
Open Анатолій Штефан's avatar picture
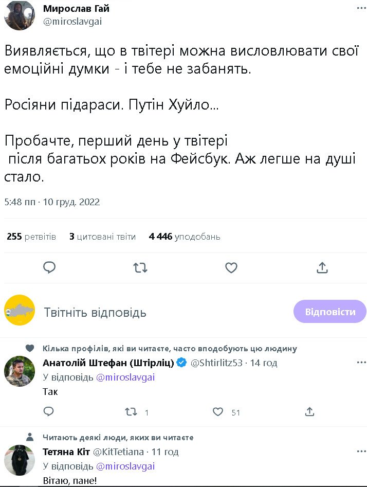pos(20,371)
